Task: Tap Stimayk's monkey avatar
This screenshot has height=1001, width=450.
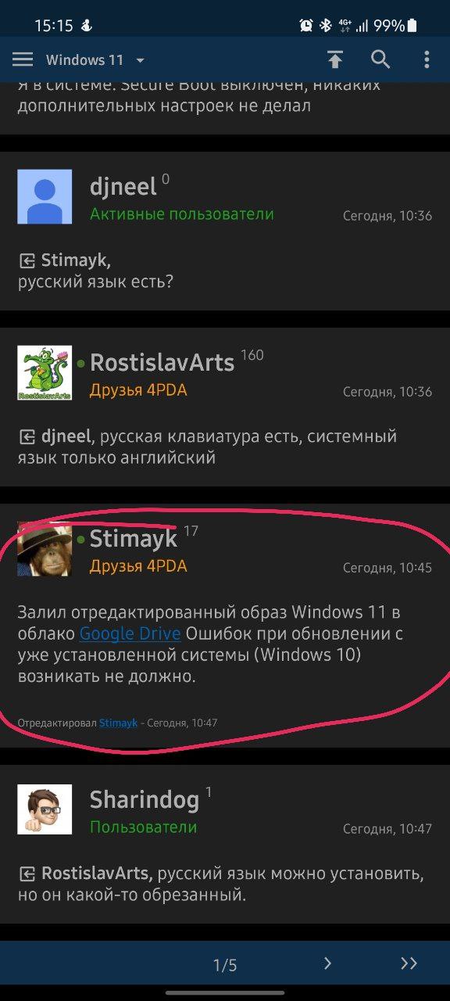Action: pos(45,549)
